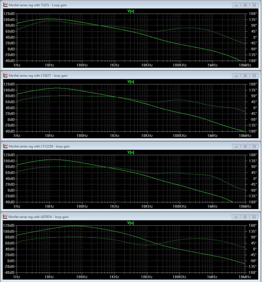Click the V(x) trace label in LTC1150 plot
262x282 pixels.
(131, 152)
